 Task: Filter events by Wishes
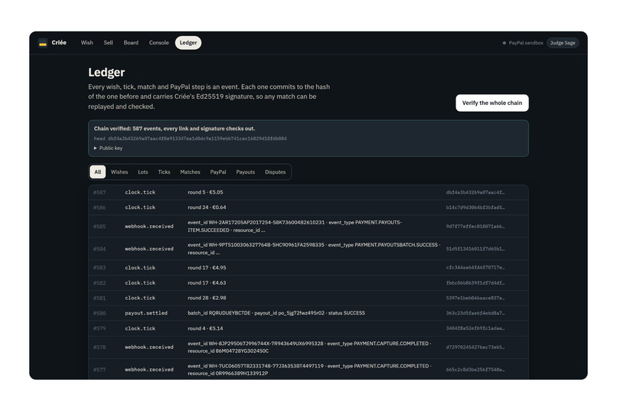point(119,172)
